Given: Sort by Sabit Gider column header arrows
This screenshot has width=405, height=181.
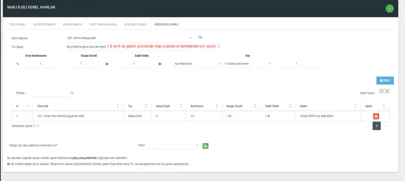Looking at the screenshot, I should pyautogui.click(x=290, y=106).
